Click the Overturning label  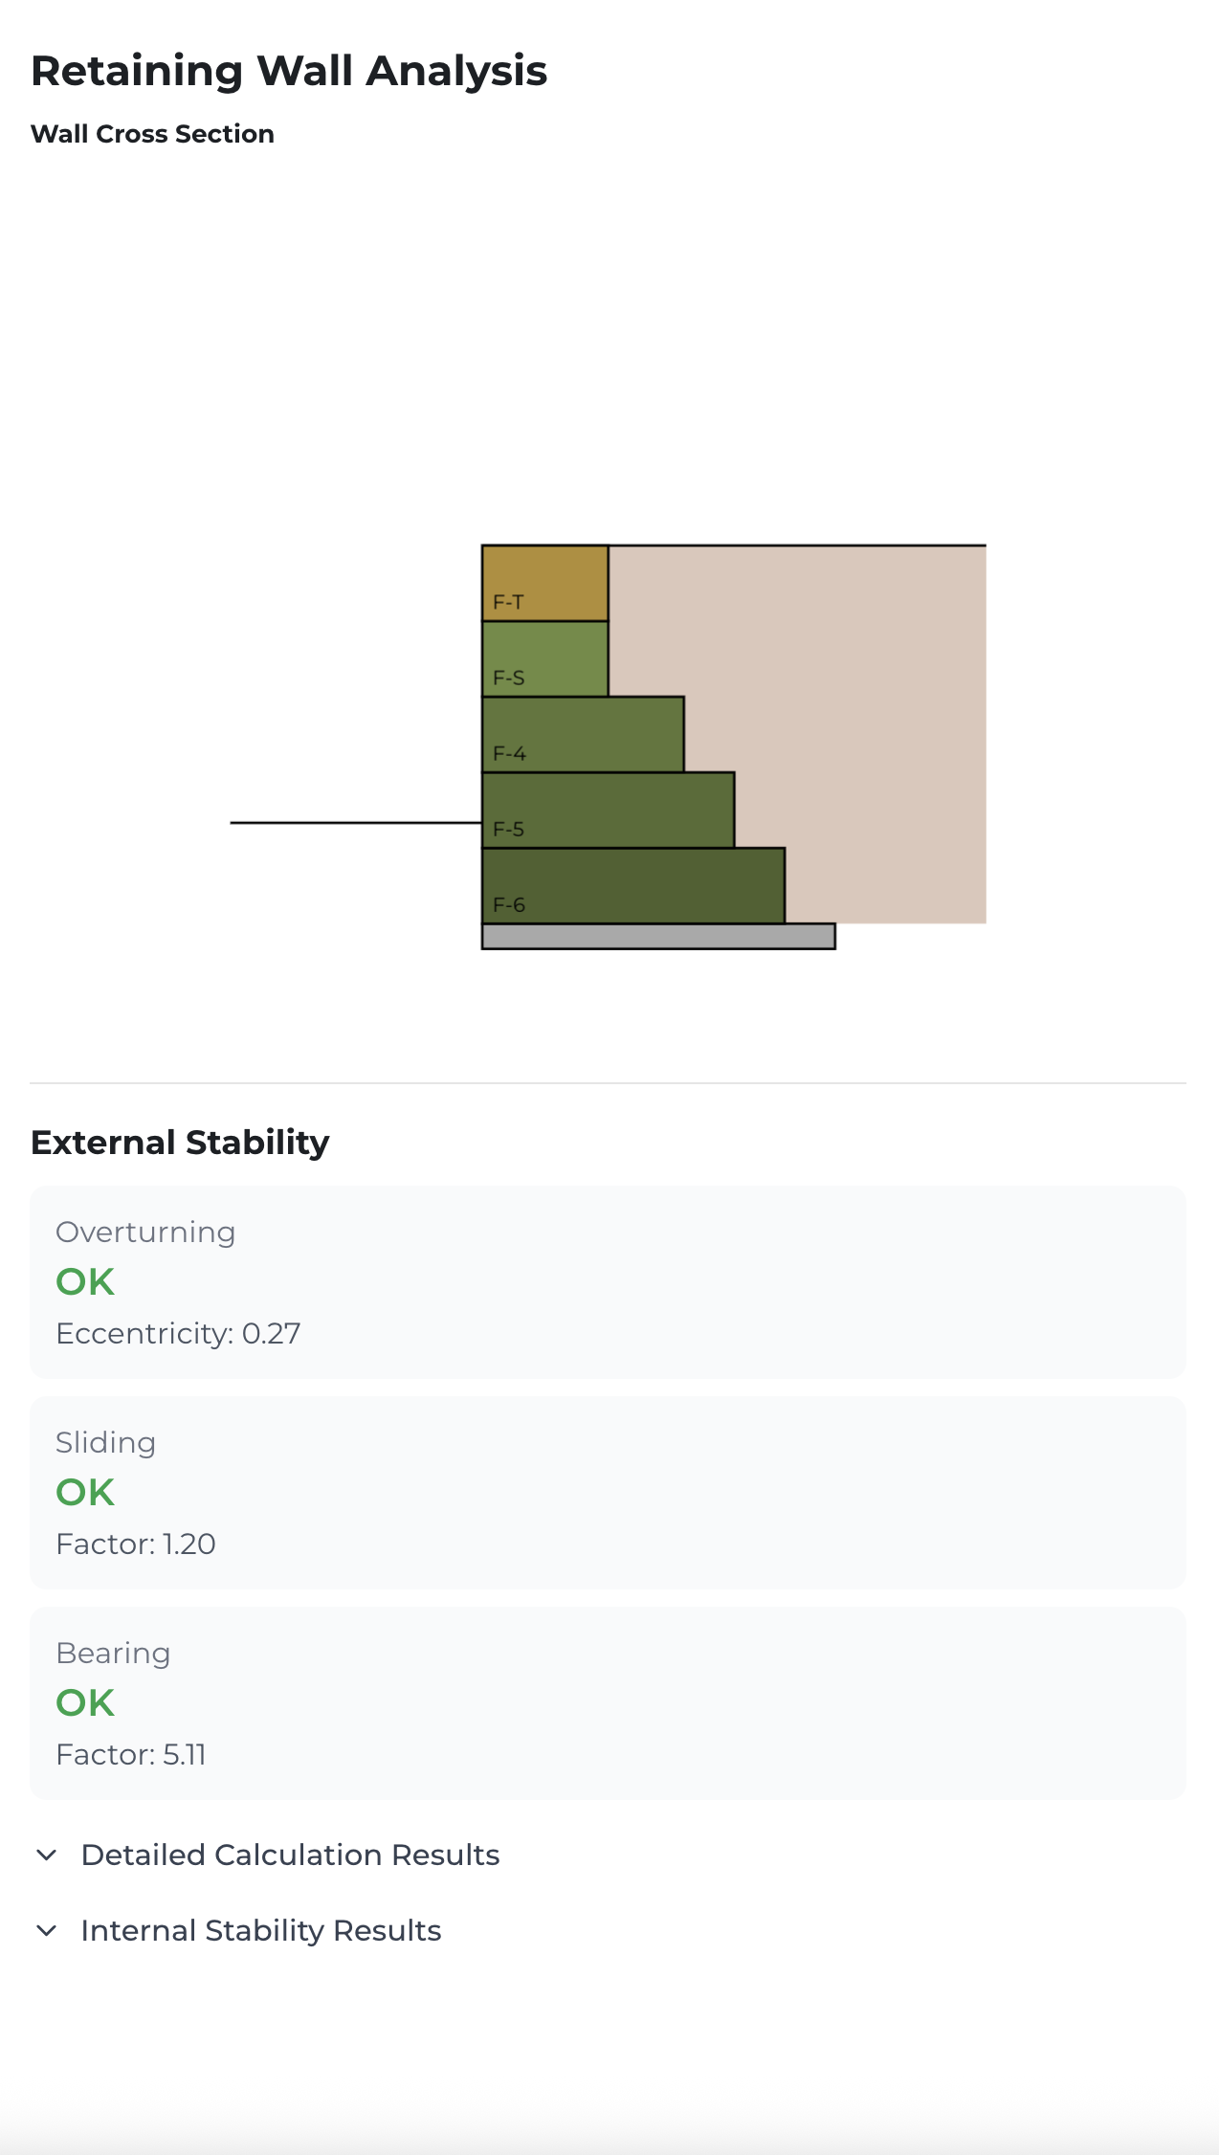point(145,1232)
